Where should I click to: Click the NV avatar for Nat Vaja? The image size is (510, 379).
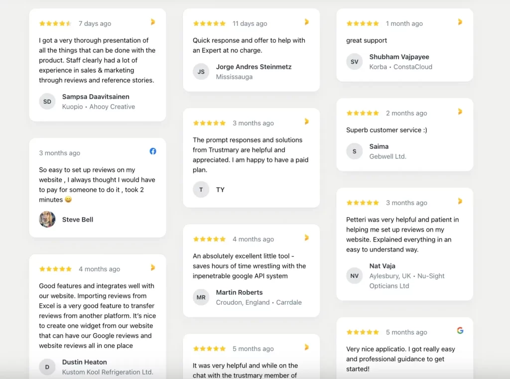[x=355, y=276]
